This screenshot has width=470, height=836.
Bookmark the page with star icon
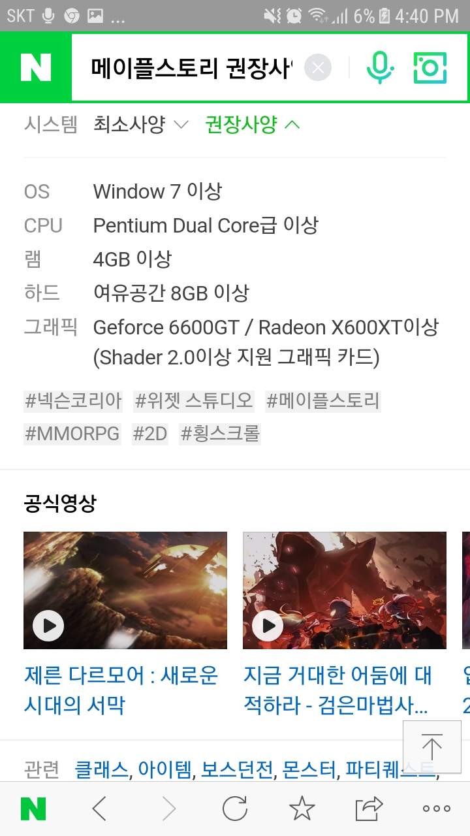tap(302, 809)
